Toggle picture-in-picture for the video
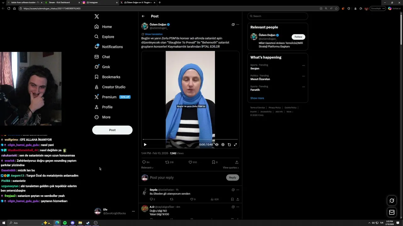Viewport: 403px width, 226px height. tap(229, 145)
